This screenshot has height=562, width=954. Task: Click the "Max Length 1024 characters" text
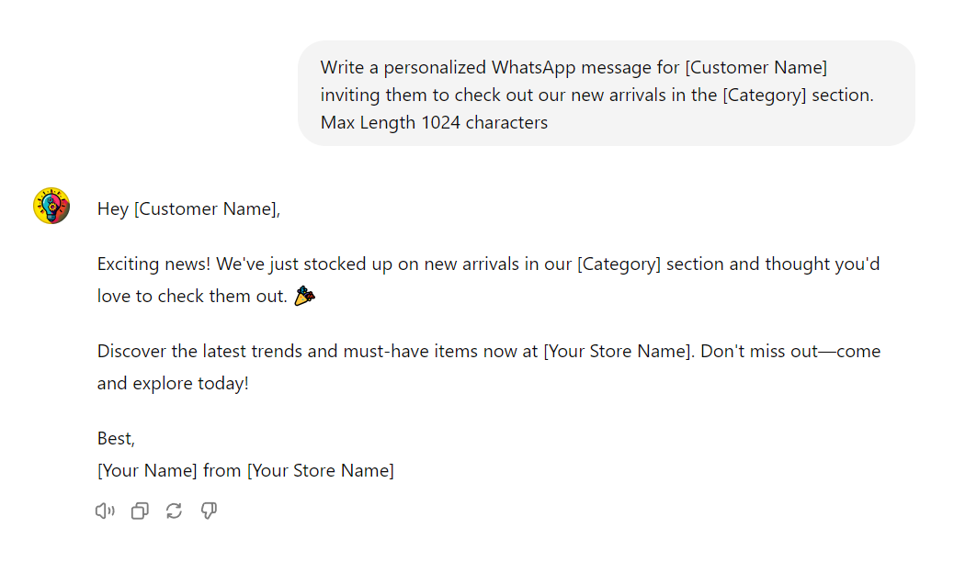(434, 123)
